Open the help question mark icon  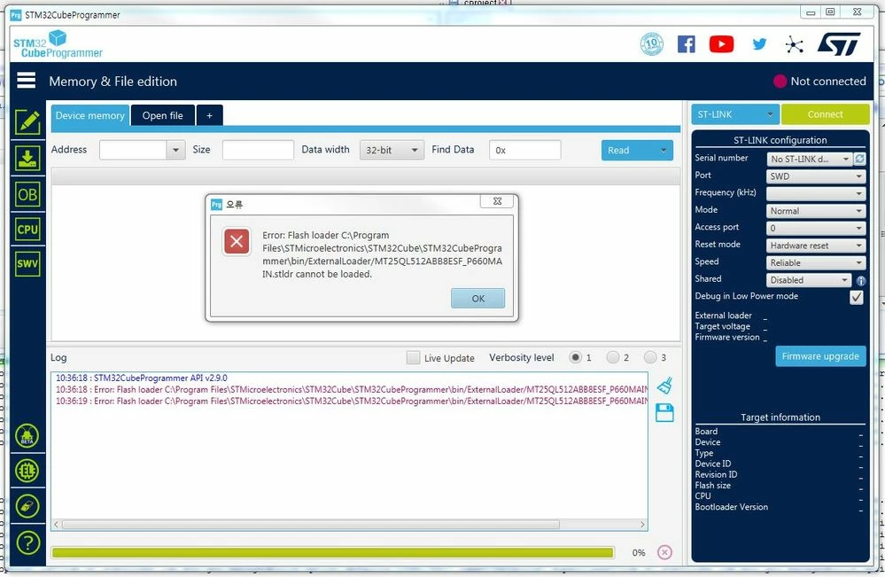point(27,543)
